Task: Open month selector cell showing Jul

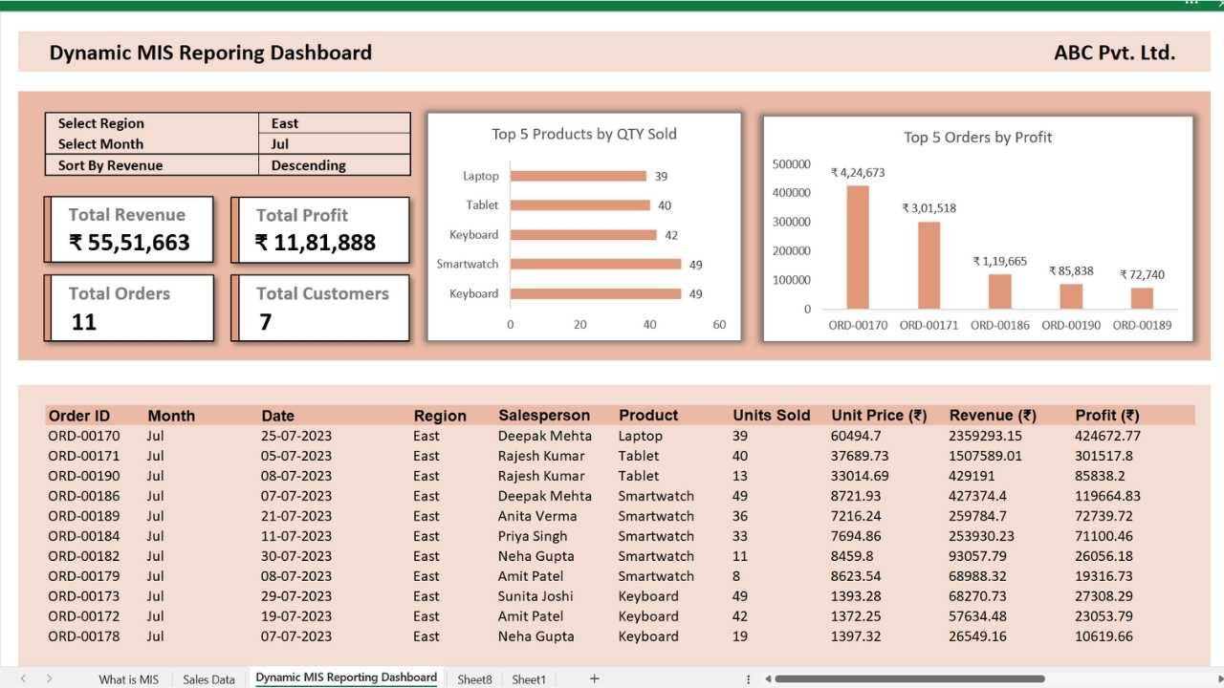Action: coord(334,144)
